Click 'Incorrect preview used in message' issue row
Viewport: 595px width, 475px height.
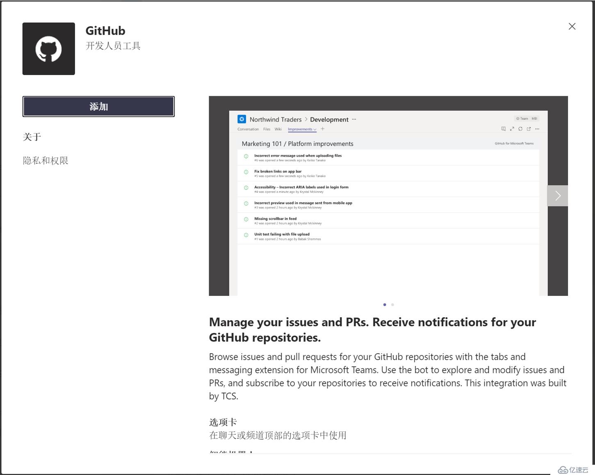388,205
